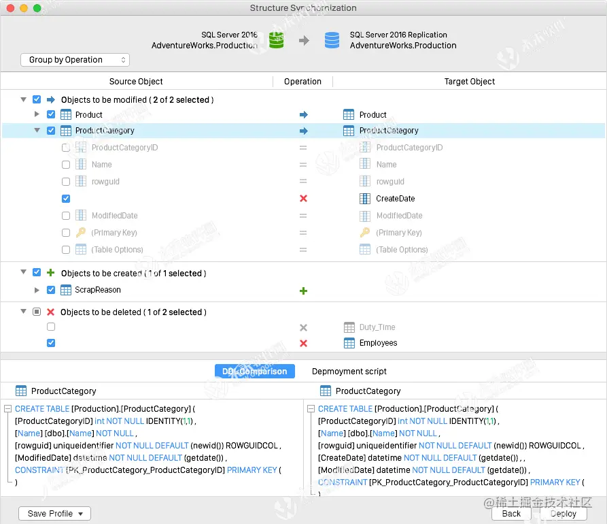Click the red X operation for Employees
This screenshot has height=524, width=607.
tap(303, 343)
